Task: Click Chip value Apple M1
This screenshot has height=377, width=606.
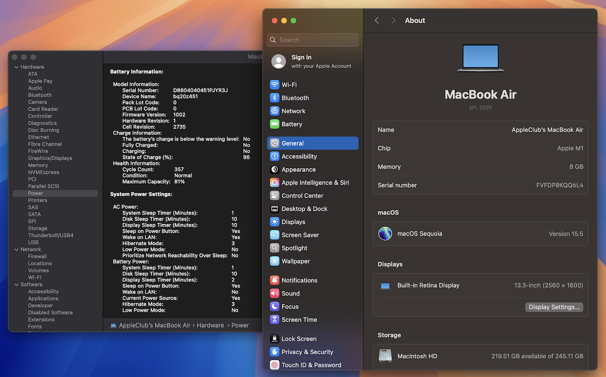Action: tap(570, 148)
